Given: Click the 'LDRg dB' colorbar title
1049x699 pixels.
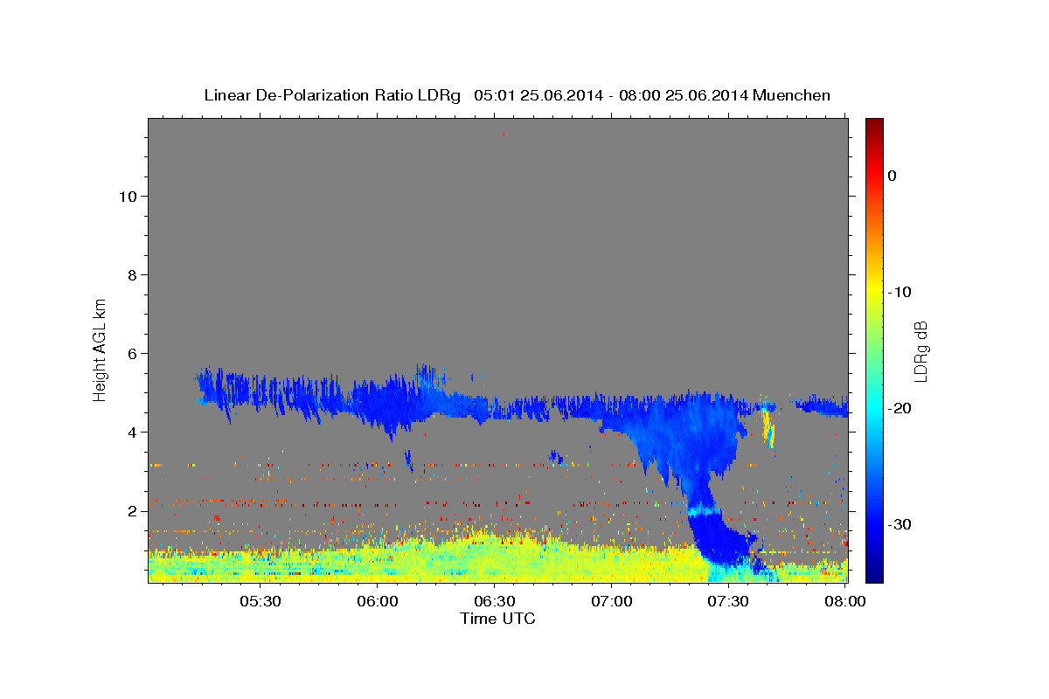Looking at the screenshot, I should point(921,350).
